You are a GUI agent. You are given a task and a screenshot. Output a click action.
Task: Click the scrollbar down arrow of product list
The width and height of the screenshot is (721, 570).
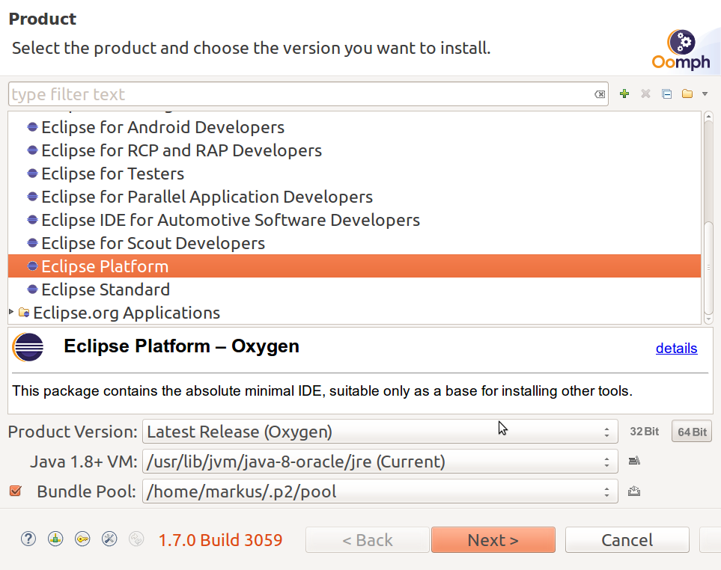tap(708, 319)
